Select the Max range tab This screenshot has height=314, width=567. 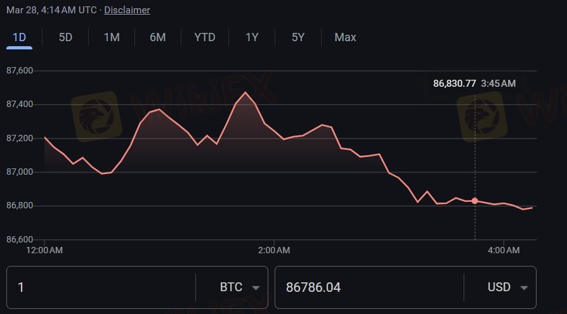click(x=345, y=37)
